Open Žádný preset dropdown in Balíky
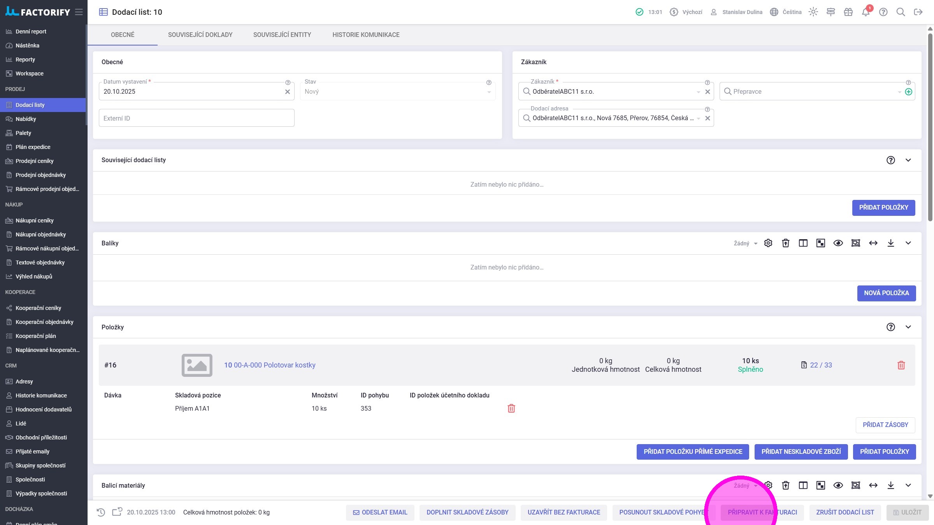Screen dimensions: 934x525 point(745,243)
